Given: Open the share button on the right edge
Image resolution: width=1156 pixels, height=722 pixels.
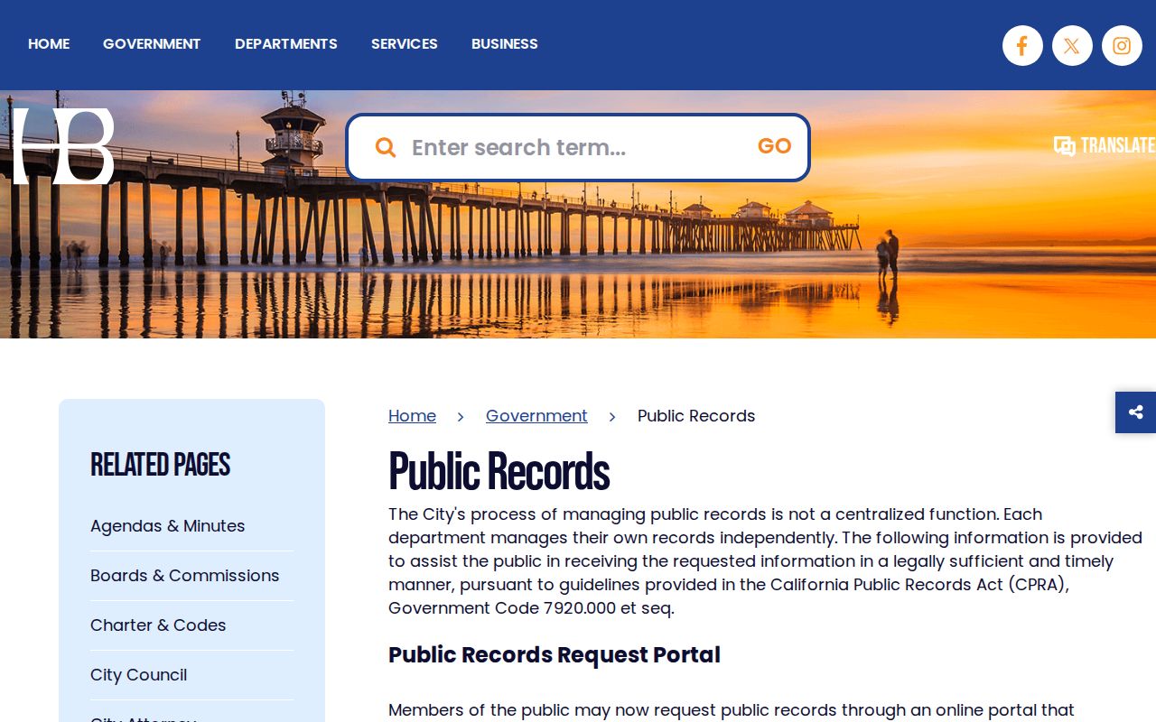Looking at the screenshot, I should (1136, 412).
